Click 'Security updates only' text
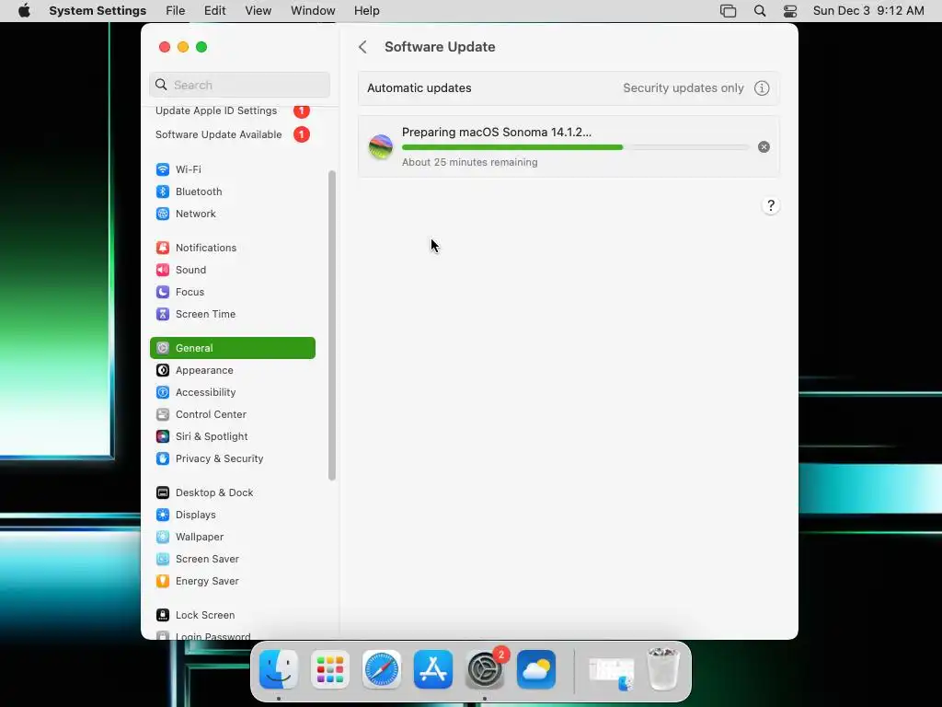The image size is (942, 707). tap(684, 88)
